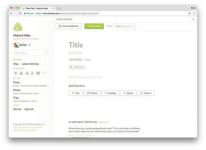
Task: Focus the Search Map input box
Action: (28, 53)
